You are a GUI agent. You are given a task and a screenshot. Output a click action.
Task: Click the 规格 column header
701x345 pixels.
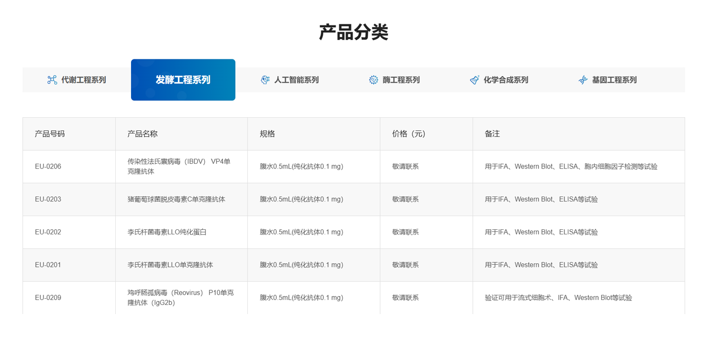click(x=267, y=134)
